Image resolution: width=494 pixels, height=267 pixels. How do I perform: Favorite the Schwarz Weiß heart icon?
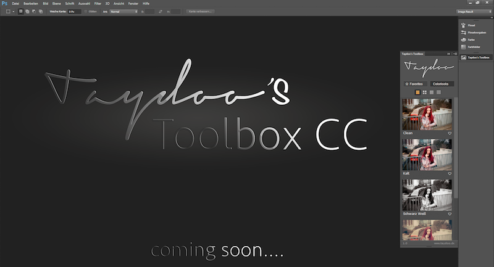click(x=450, y=214)
